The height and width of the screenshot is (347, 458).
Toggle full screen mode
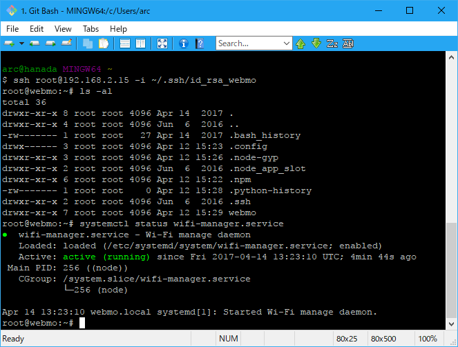(162, 43)
